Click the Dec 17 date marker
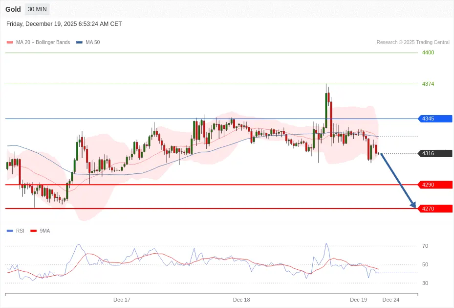 (122, 300)
